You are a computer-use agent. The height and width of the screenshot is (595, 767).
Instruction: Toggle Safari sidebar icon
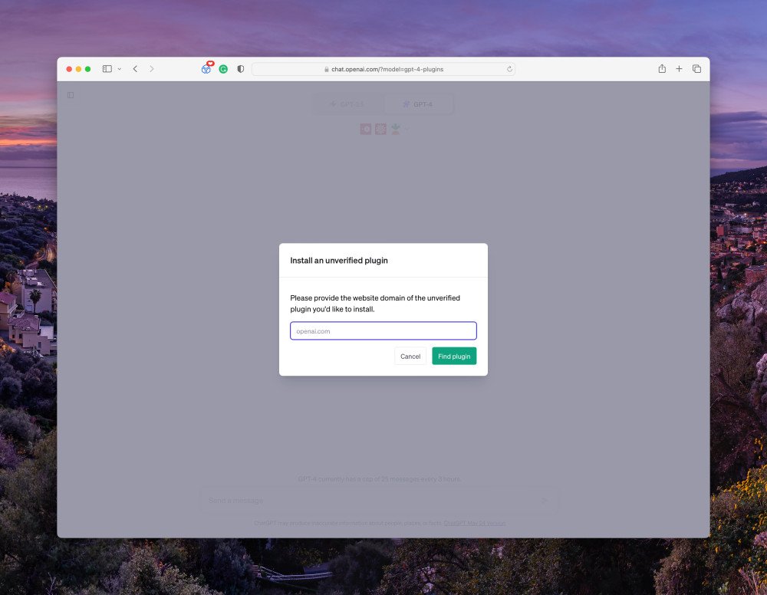[x=107, y=69]
